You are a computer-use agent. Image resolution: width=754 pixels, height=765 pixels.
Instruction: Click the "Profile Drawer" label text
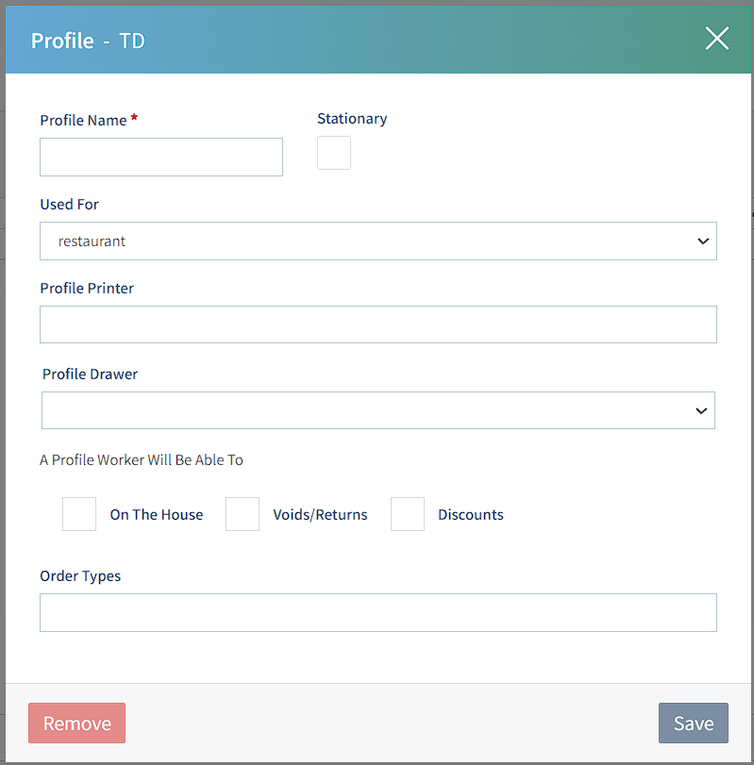tap(90, 374)
